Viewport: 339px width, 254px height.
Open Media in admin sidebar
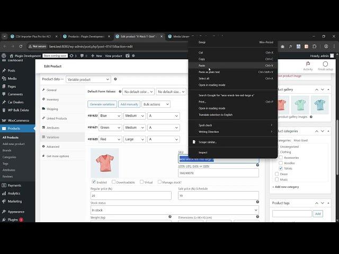pyautogui.click(x=12, y=79)
